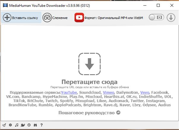
Task: Toggle the auto-download video switch
Action: [x=156, y=17]
